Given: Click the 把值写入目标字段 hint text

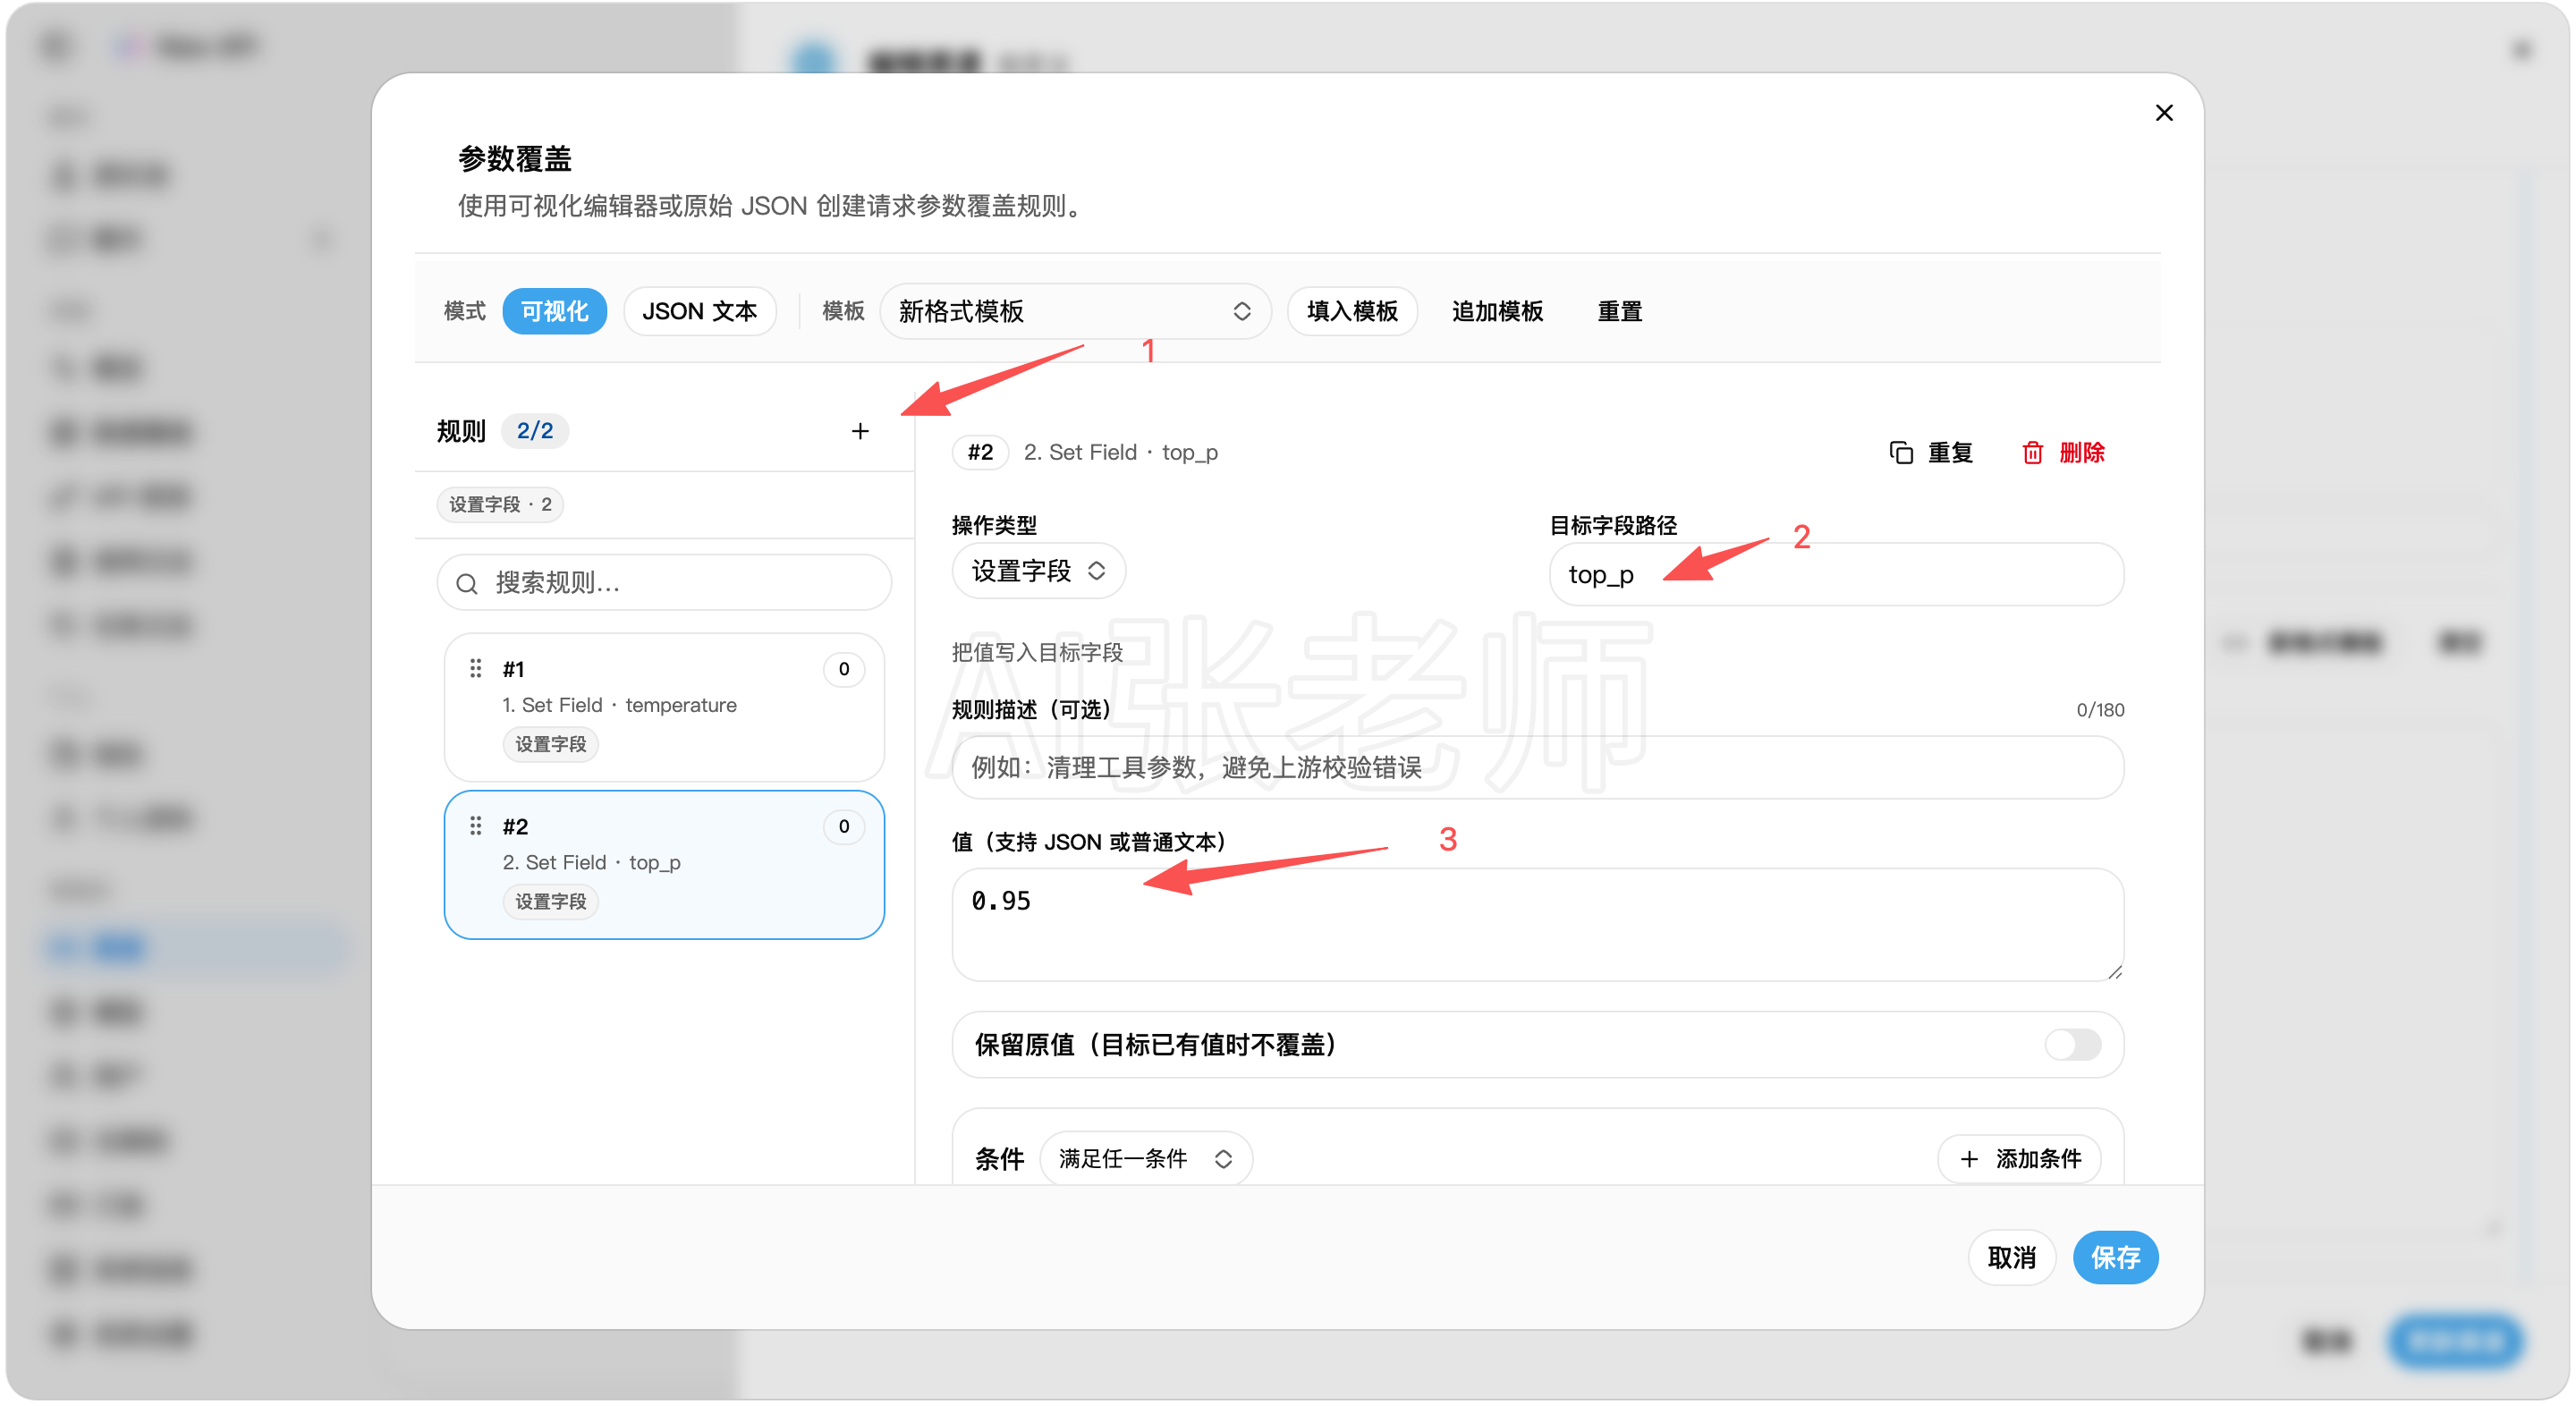Looking at the screenshot, I should [1037, 652].
